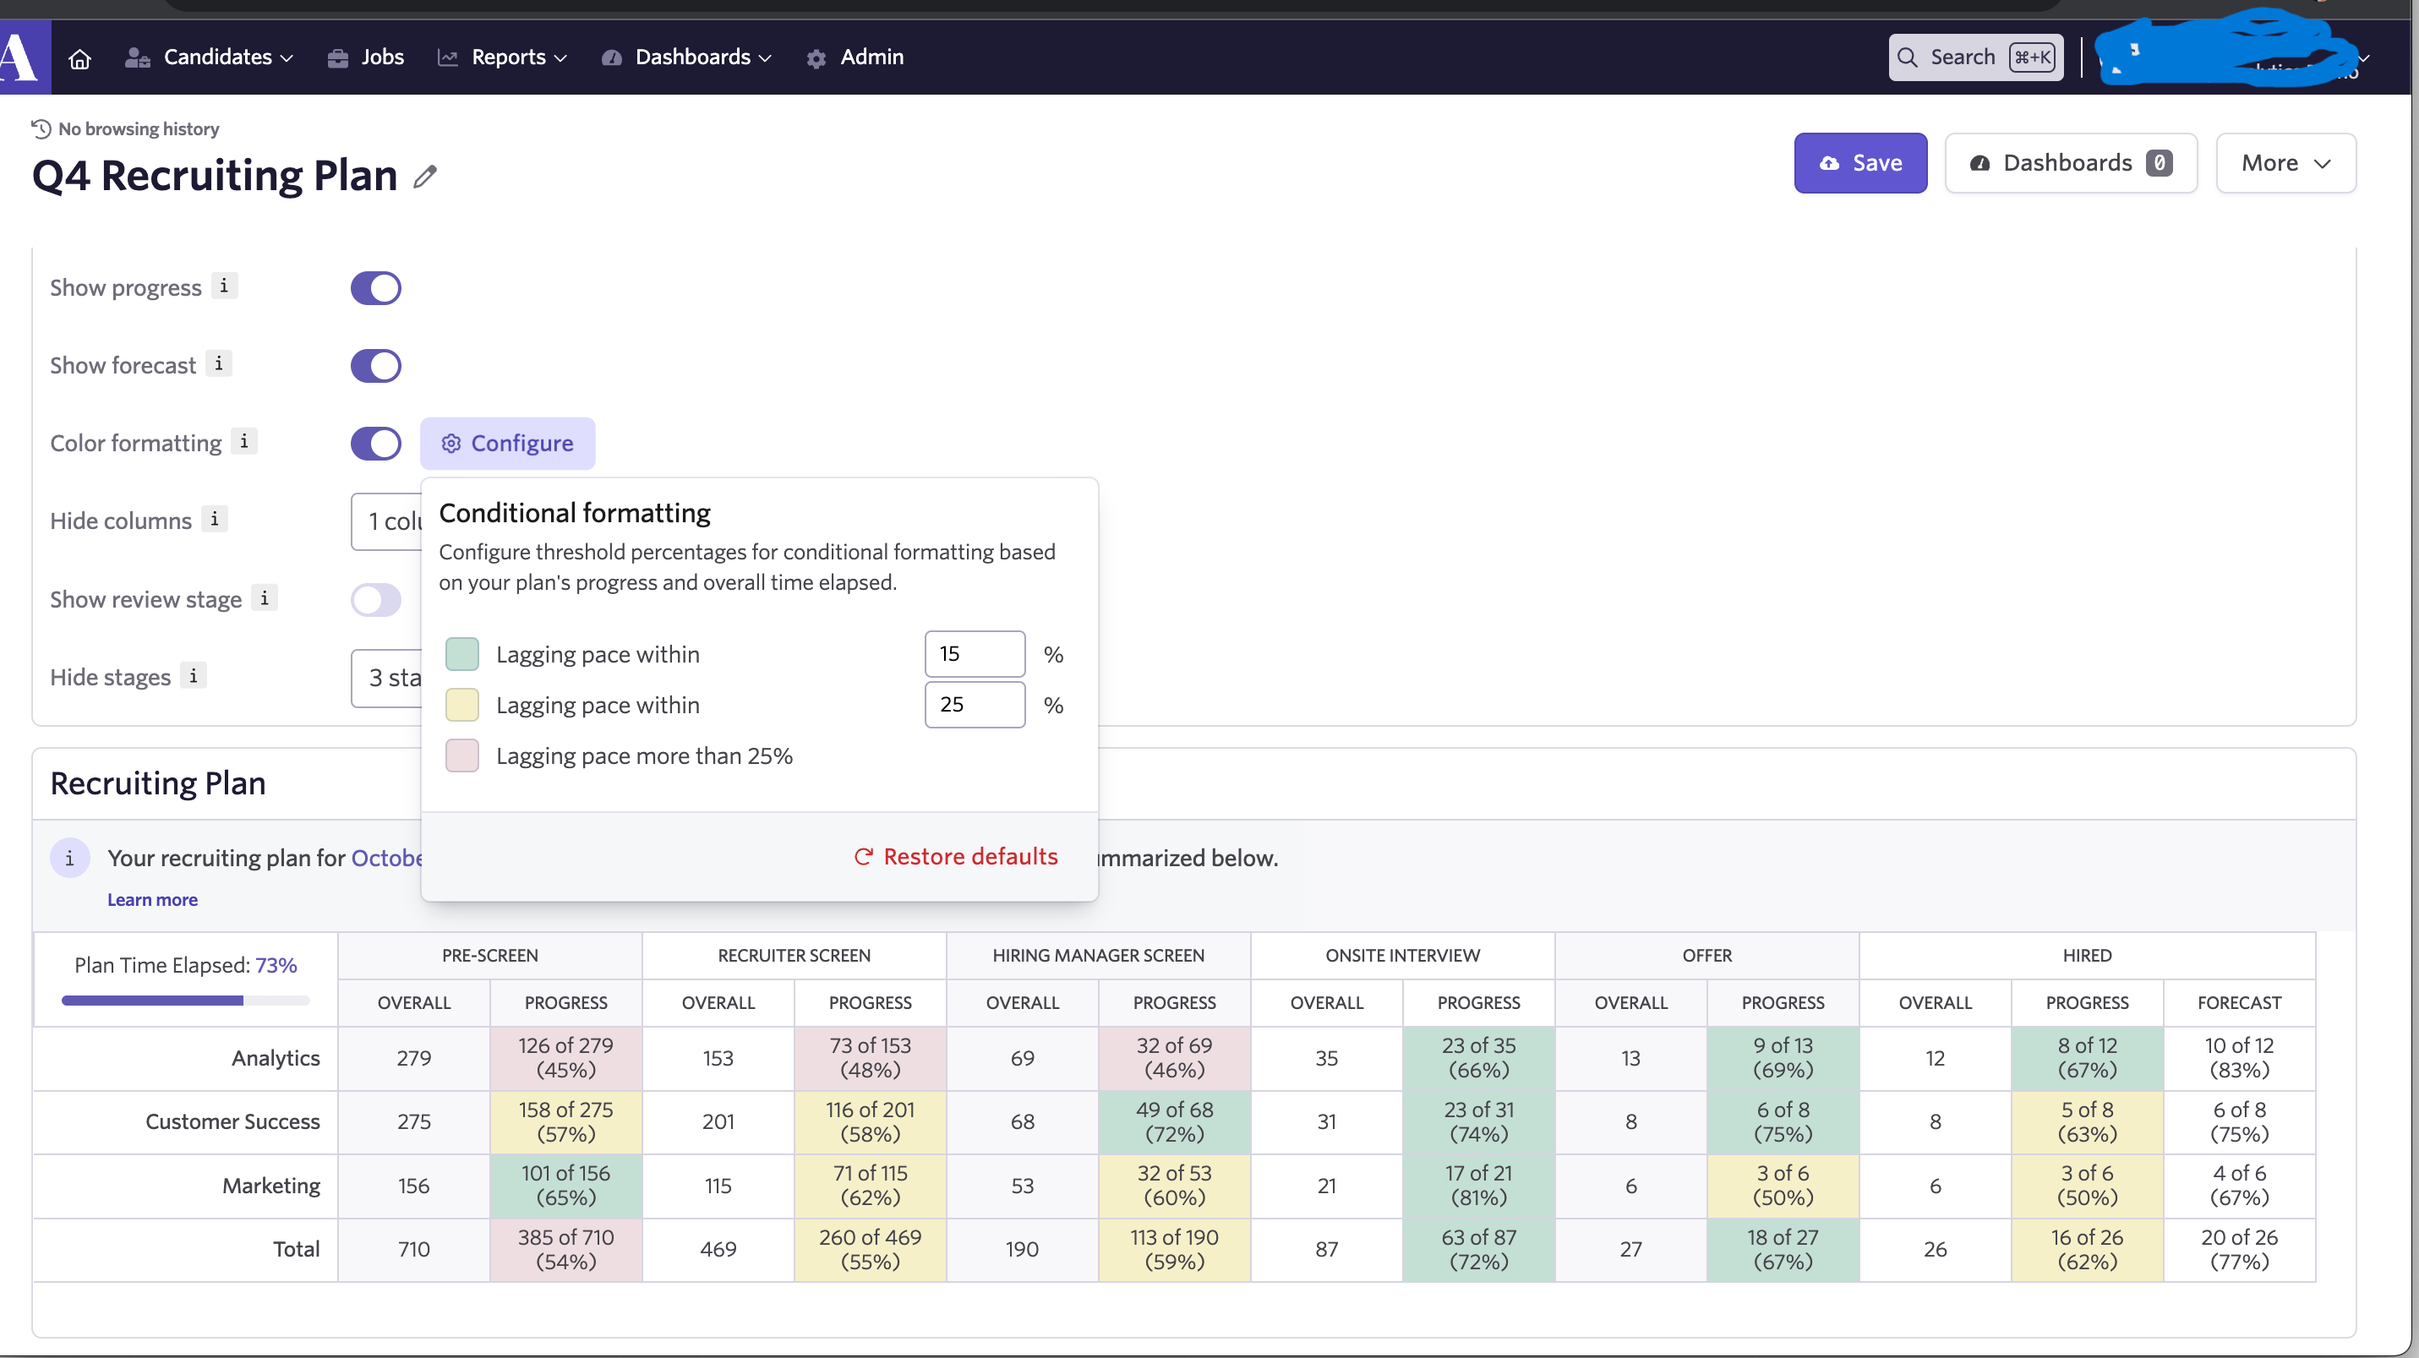2419x1358 pixels.
Task: Click the home icon in navbar
Action: tap(79, 58)
